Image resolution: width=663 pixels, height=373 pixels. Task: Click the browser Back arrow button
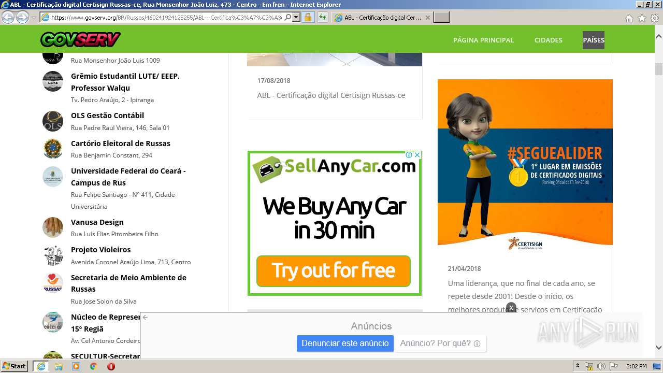[8, 17]
